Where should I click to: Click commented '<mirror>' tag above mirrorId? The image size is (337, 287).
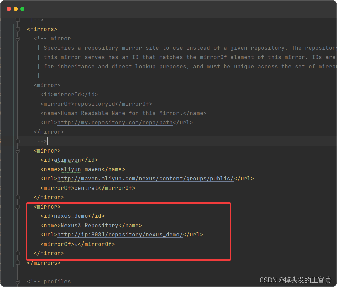point(47,85)
